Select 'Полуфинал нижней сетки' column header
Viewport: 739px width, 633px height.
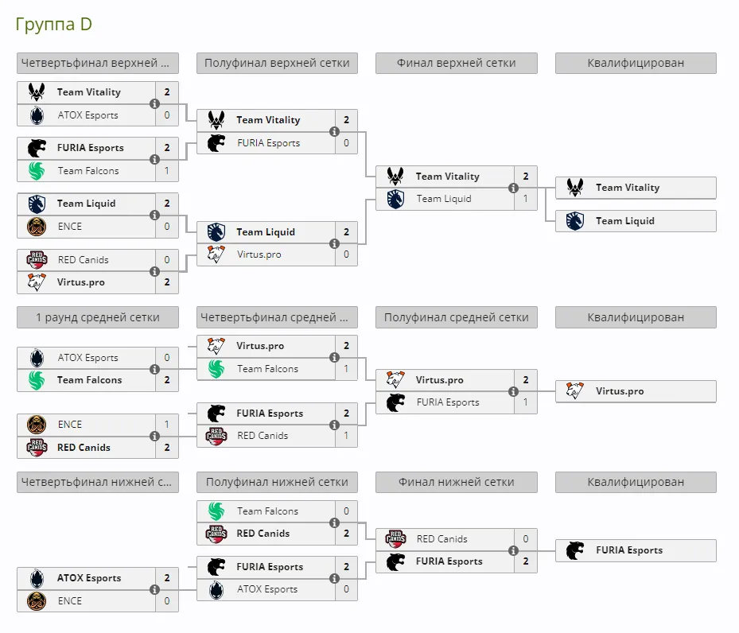(277, 482)
